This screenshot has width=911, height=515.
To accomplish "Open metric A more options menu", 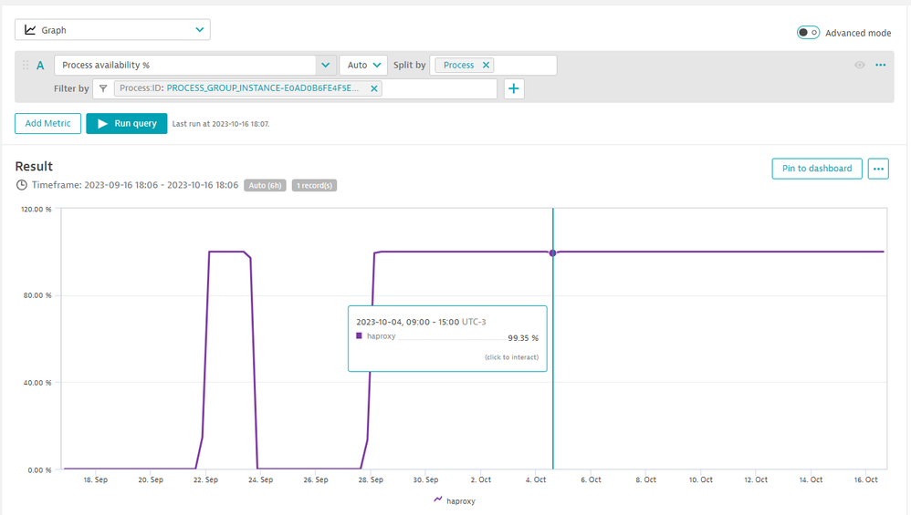I will (x=880, y=66).
